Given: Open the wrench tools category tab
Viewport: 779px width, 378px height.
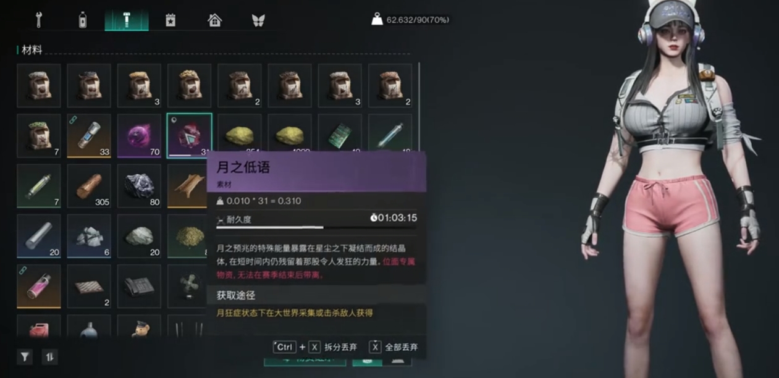Looking at the screenshot, I should (x=38, y=20).
